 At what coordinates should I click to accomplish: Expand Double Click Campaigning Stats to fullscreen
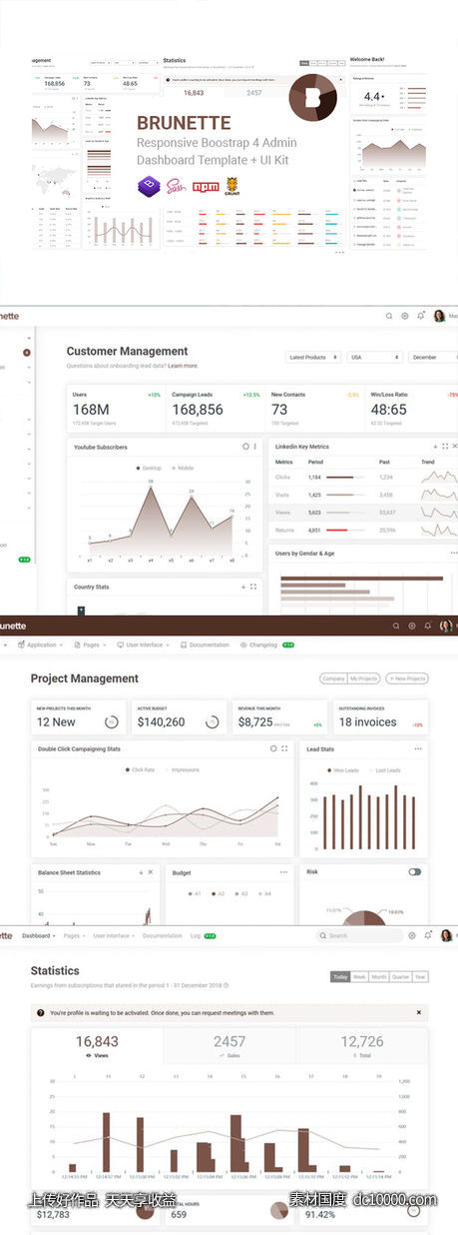point(284,748)
